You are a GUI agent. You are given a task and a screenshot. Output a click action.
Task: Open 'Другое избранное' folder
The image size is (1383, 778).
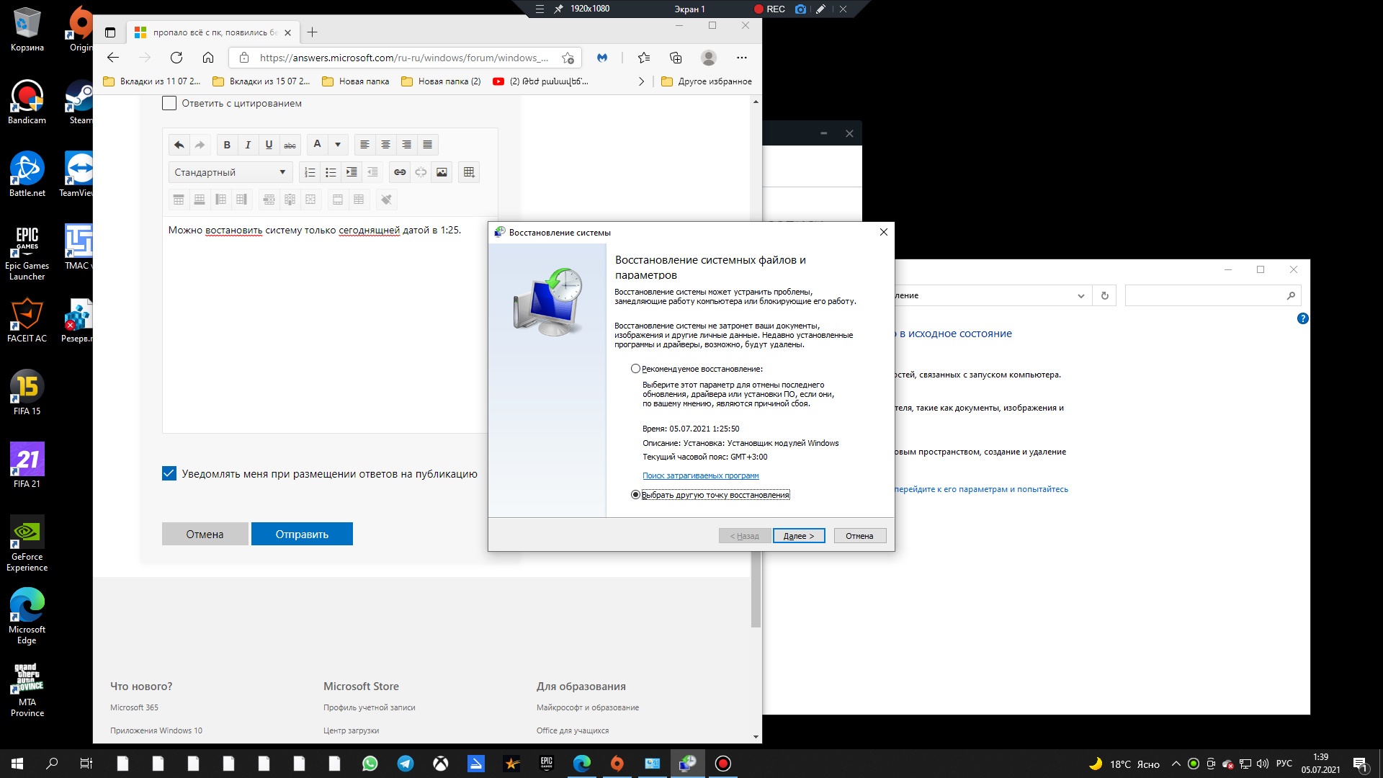tap(707, 81)
